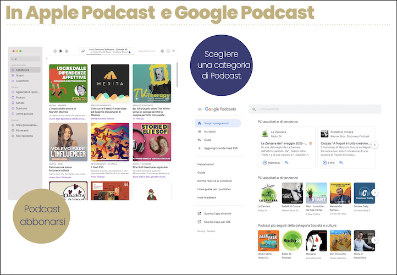
Task: Next arrow on Più ascoltati thumbnails row
Action: point(375,193)
